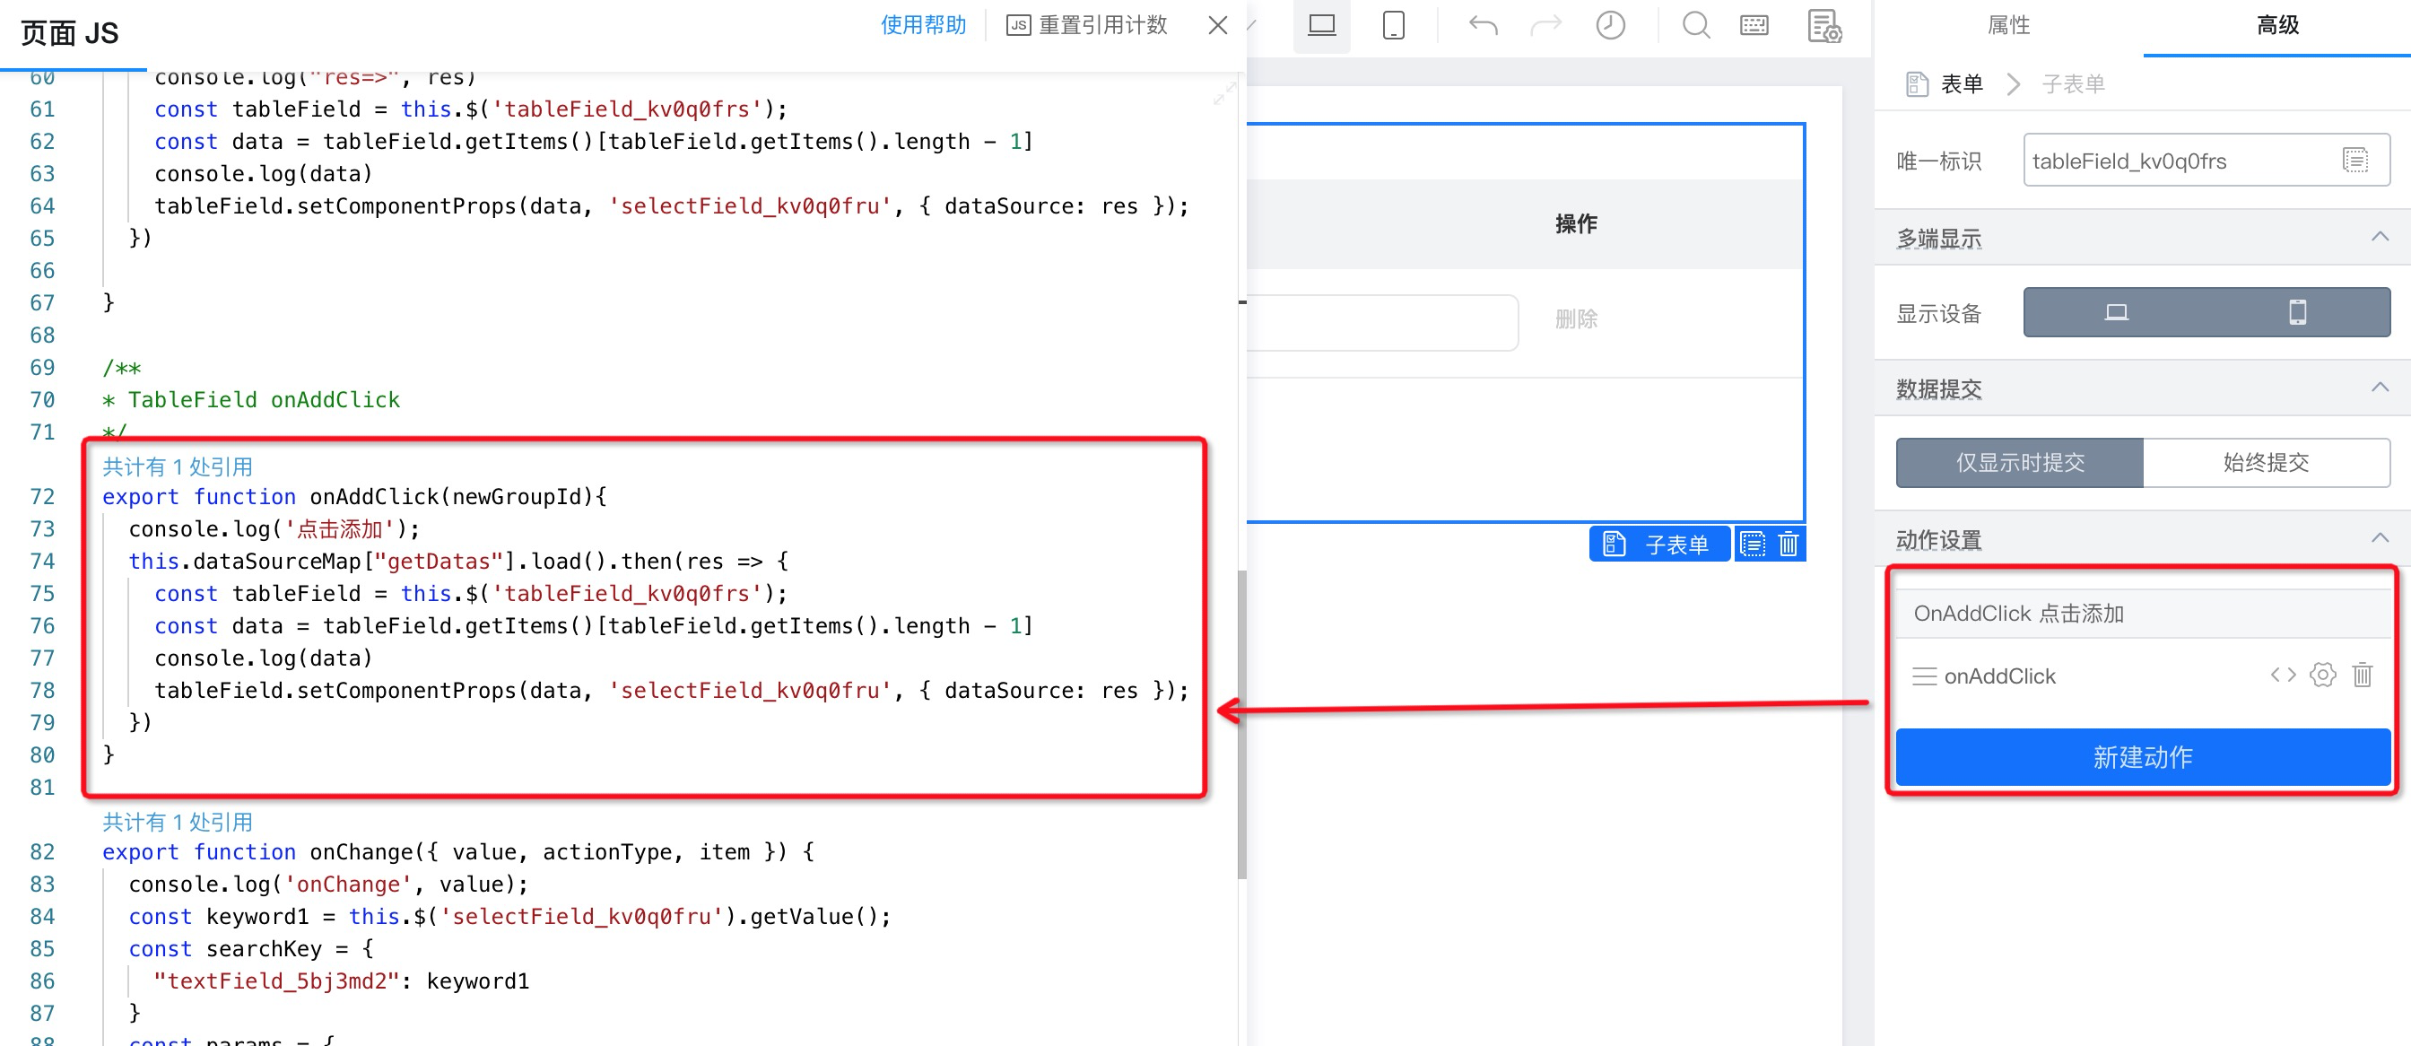
Task: Click reference count above onChange function
Action: 177,821
